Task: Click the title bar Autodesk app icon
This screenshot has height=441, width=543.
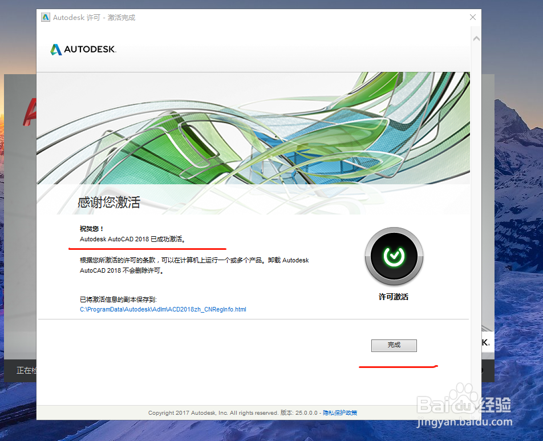Action: coord(46,17)
